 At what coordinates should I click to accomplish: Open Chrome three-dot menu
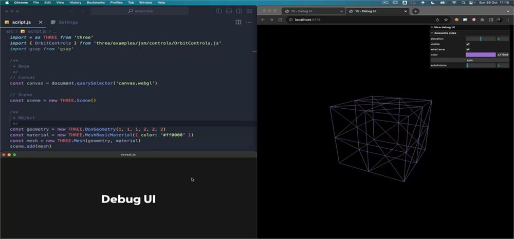pyautogui.click(x=508, y=19)
